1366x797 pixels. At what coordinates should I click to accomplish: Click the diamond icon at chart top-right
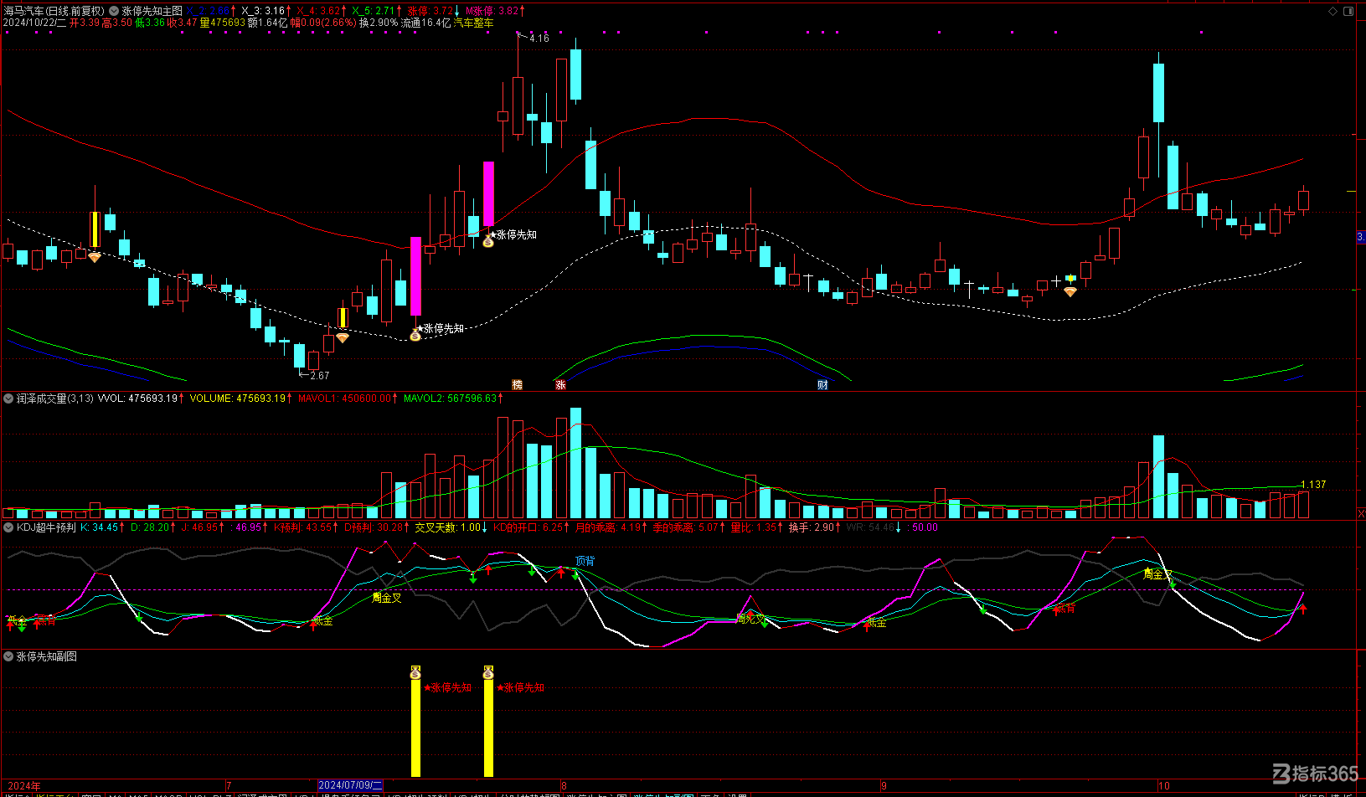coord(1333,11)
